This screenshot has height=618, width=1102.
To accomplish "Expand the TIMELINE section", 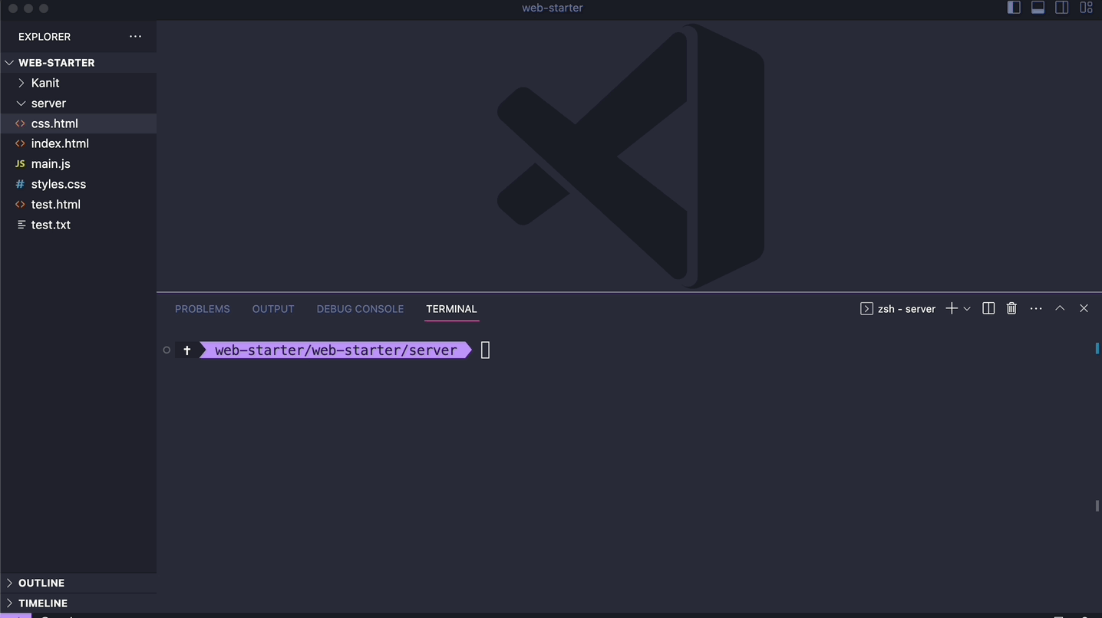I will click(78, 603).
